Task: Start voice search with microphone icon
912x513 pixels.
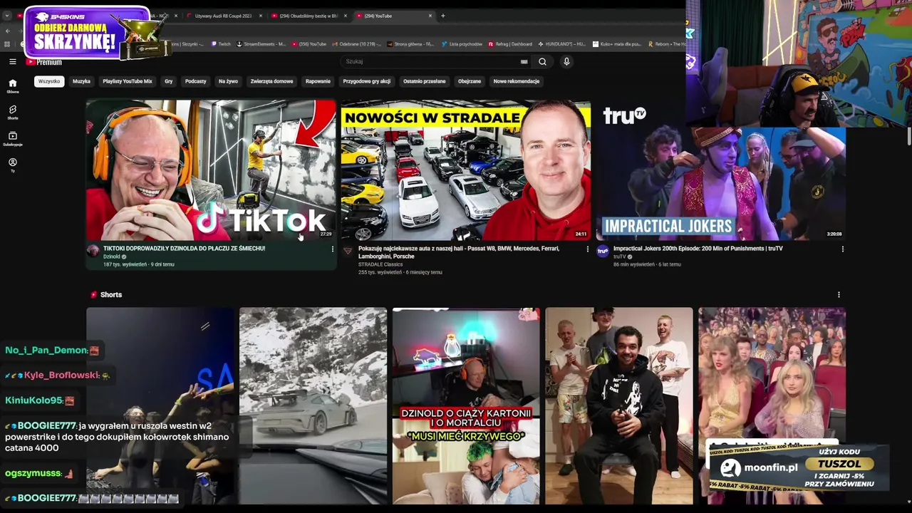Action: [566, 62]
